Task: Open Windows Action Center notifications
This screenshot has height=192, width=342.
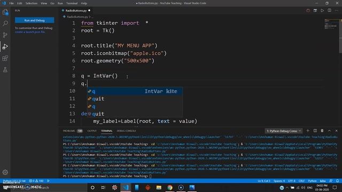Action: (335, 187)
